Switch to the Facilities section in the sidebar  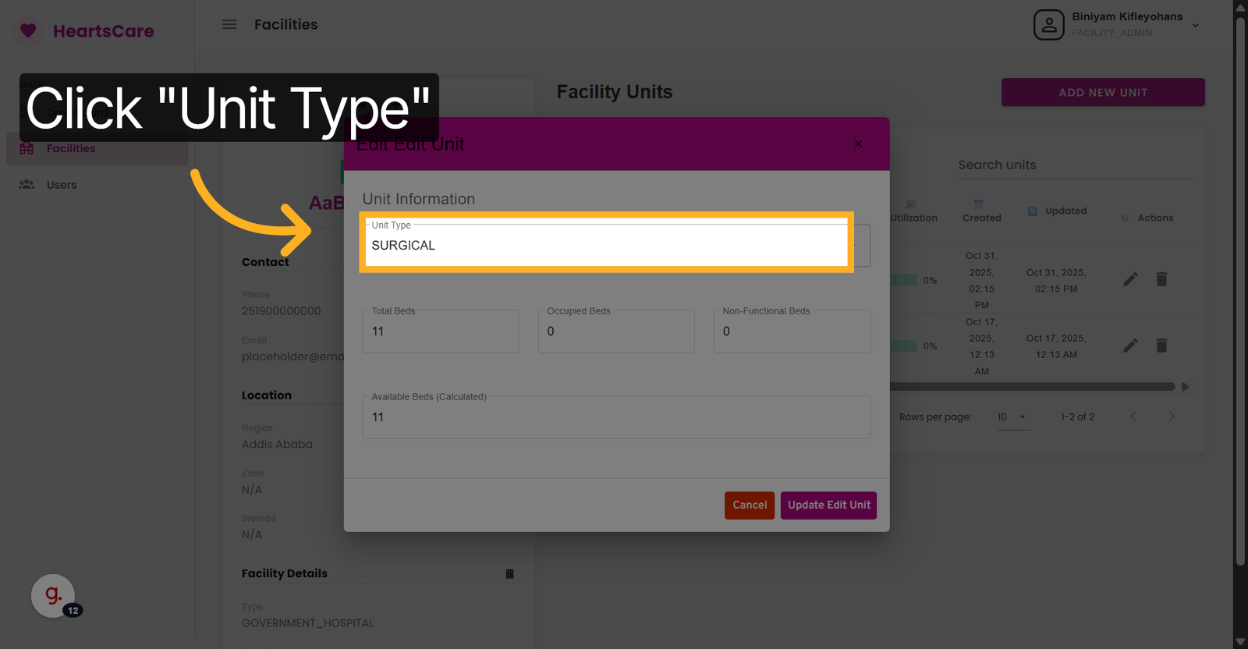[x=71, y=148]
